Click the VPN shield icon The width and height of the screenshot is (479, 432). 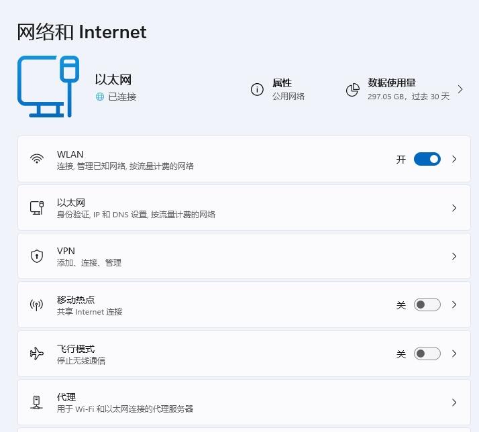pyautogui.click(x=37, y=256)
